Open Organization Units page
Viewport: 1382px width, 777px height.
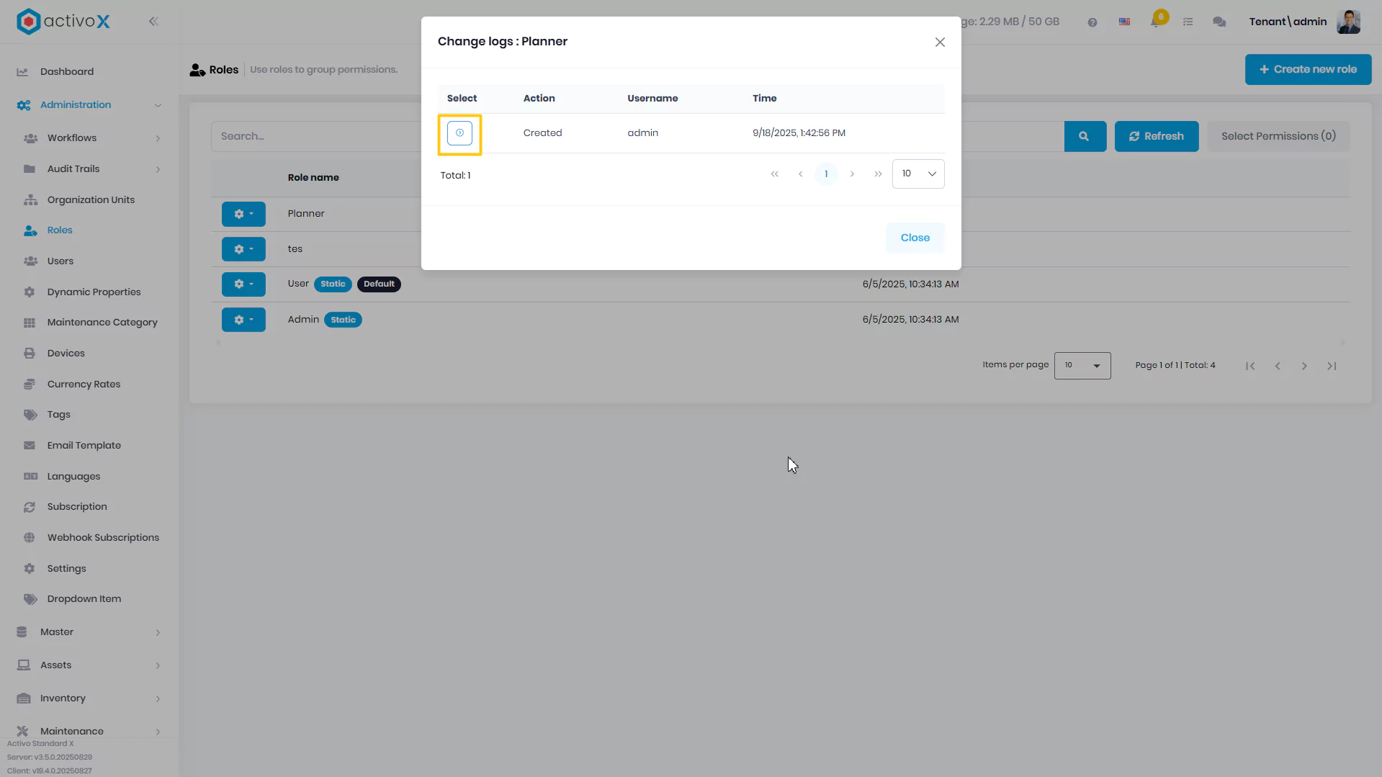89,200
